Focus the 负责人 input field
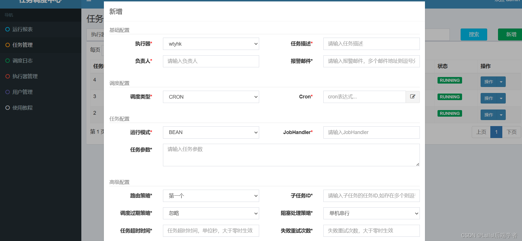The height and width of the screenshot is (241, 522). tap(211, 61)
